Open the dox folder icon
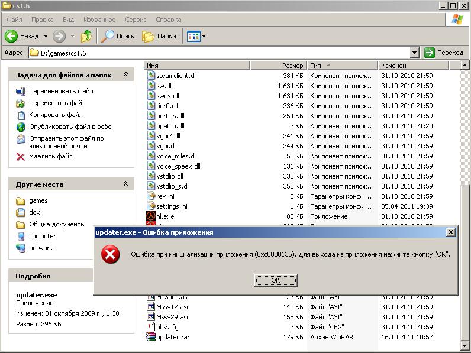471x353 pixels. (x=21, y=212)
